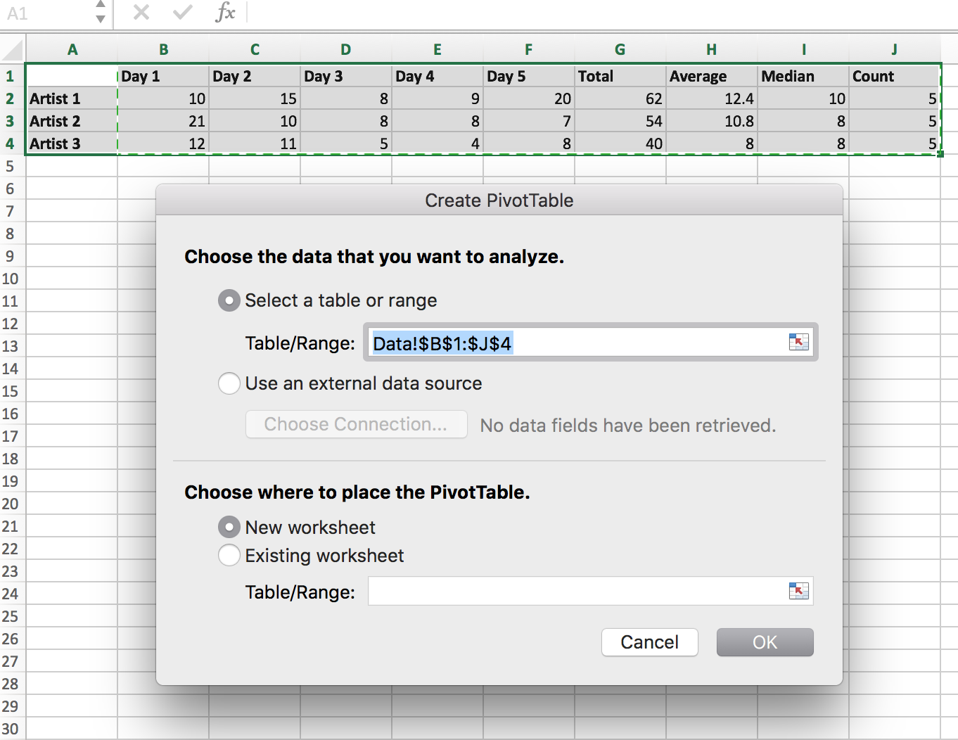Select column header G labeled Total
The image size is (958, 740).
pyautogui.click(x=620, y=49)
